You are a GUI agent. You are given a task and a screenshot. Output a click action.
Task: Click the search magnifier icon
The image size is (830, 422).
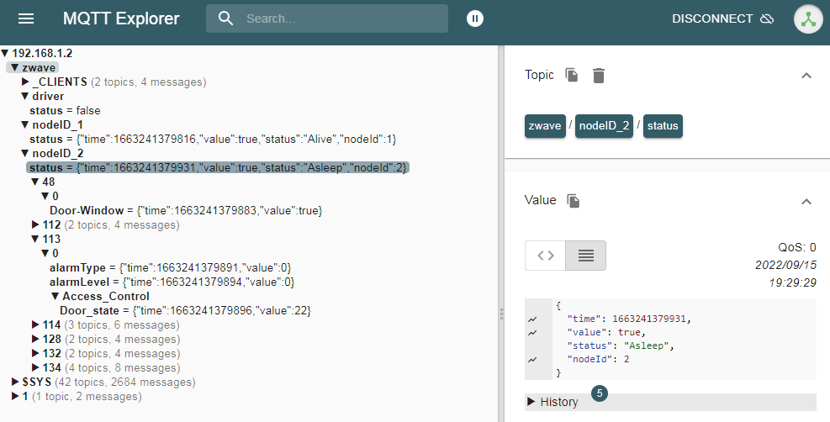coord(226,18)
